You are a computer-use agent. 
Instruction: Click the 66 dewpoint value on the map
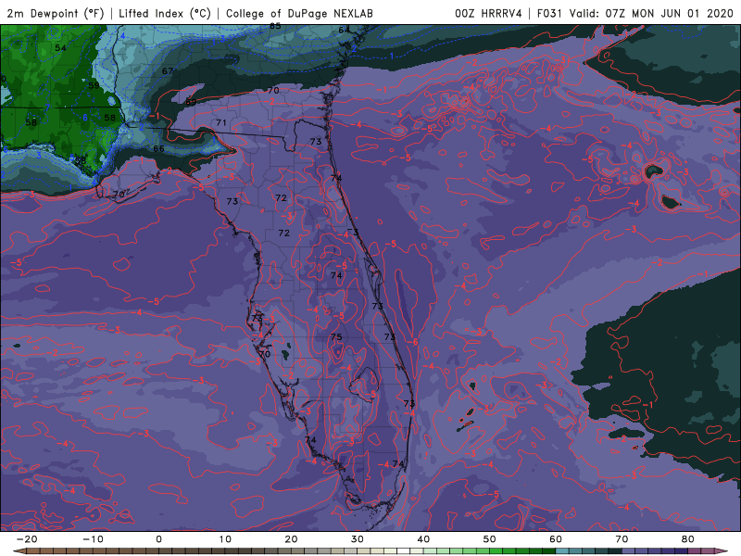(158, 148)
